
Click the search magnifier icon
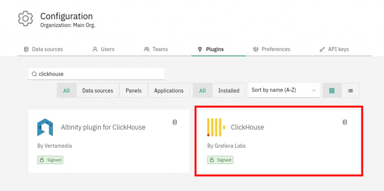(34, 74)
